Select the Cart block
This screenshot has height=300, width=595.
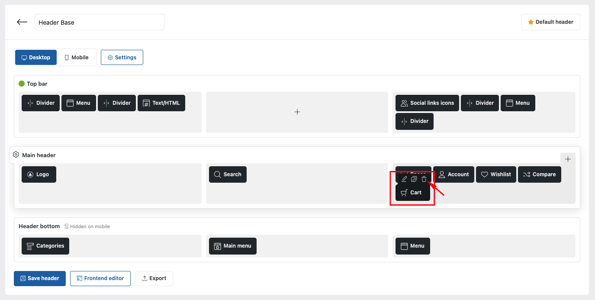pyautogui.click(x=413, y=193)
